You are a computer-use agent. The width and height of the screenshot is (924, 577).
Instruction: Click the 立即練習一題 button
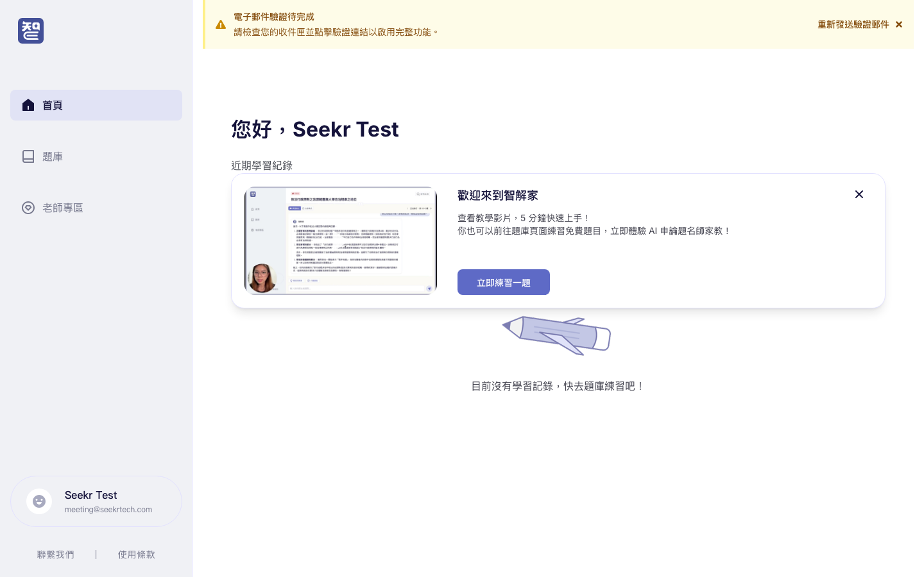point(504,282)
